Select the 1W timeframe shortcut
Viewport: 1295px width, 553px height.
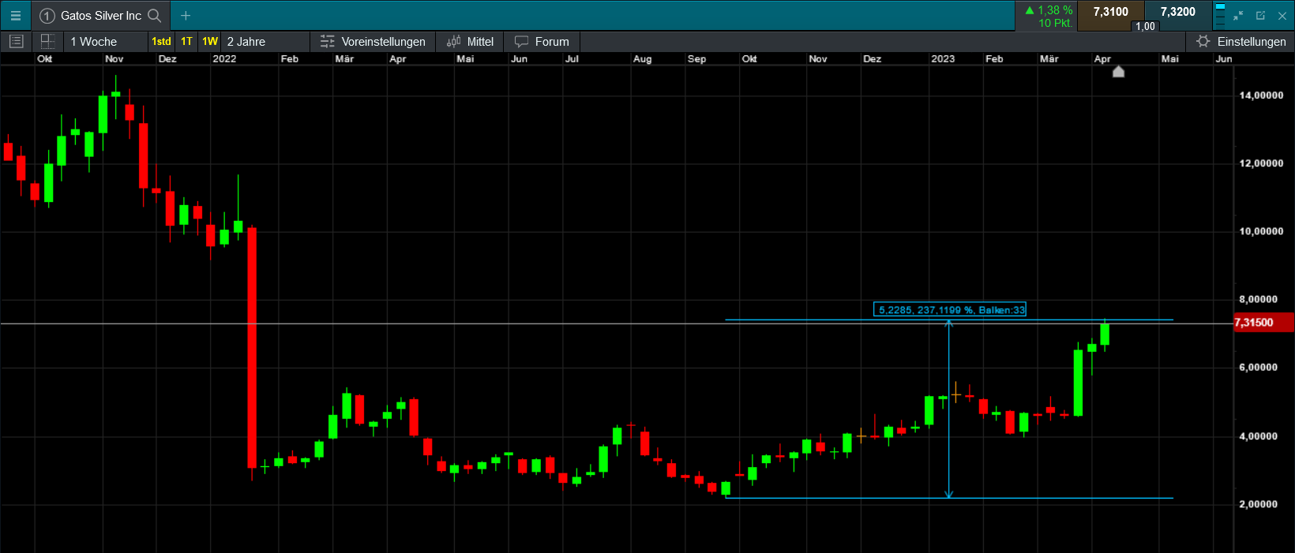point(210,42)
